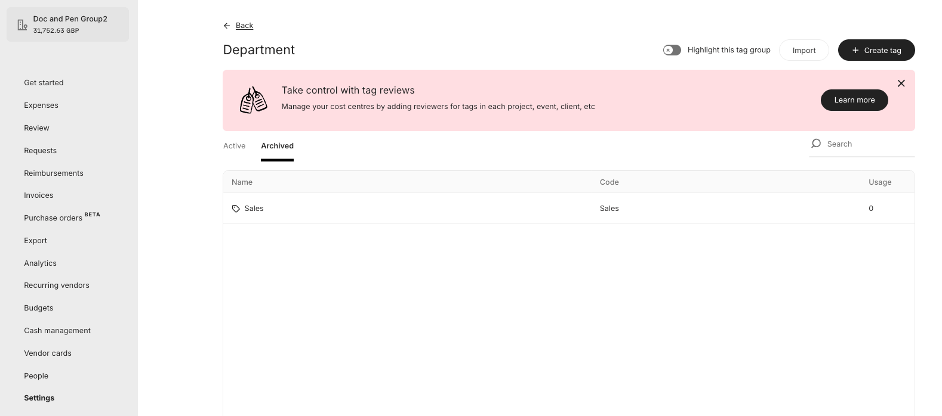
Task: Follow the Back link
Action: (x=244, y=26)
